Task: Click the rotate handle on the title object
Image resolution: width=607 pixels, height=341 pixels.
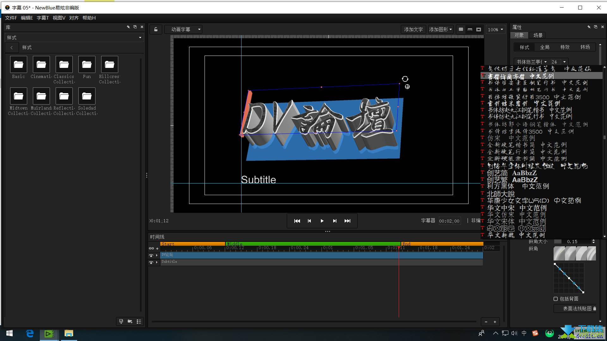Action: point(405,79)
